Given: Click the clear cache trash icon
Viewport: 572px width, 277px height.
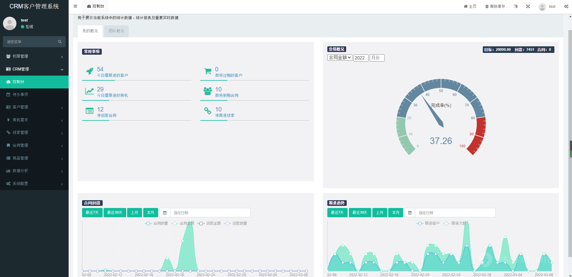Looking at the screenshot, I should (487, 7).
